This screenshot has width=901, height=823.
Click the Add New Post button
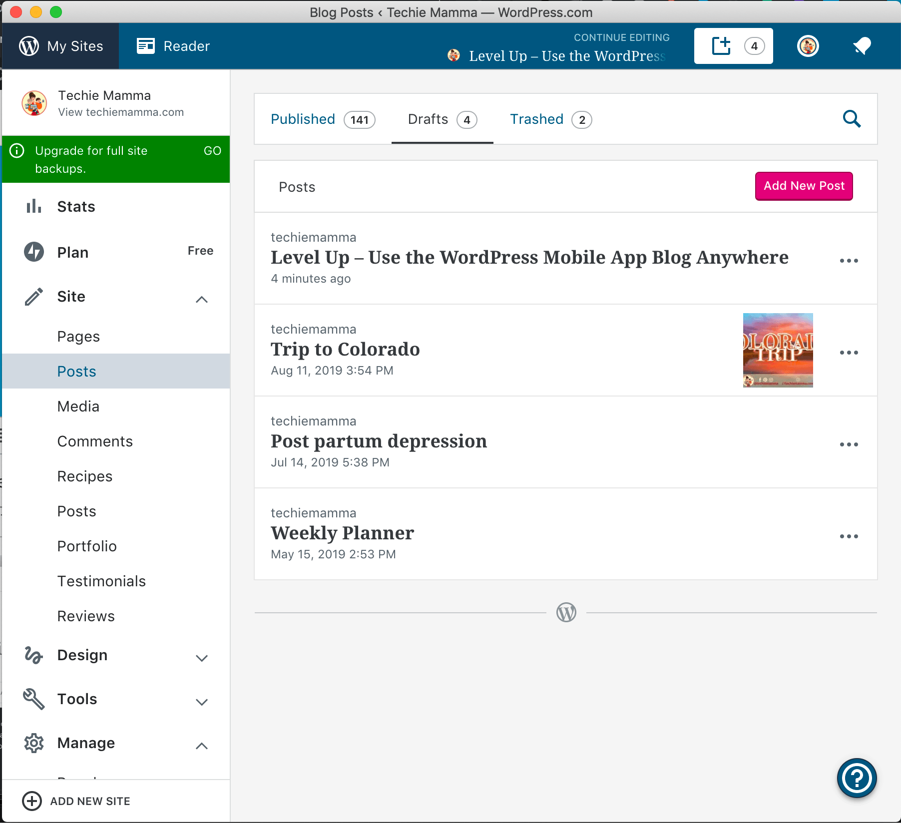click(x=804, y=186)
